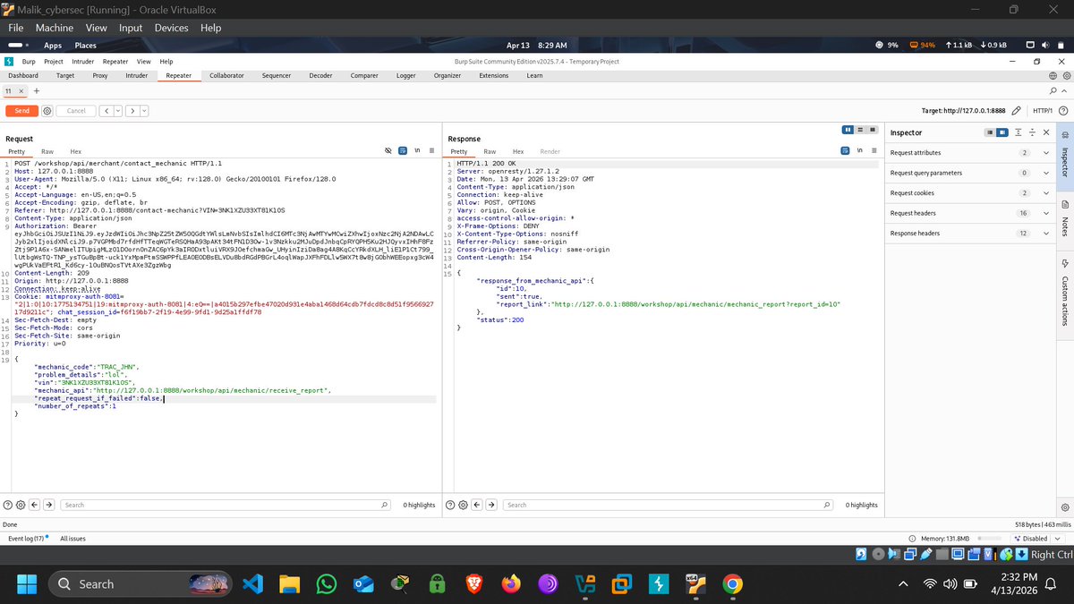Viewport: 1074px width, 604px height.
Task: Switch to the Decoder tab
Action: [321, 76]
